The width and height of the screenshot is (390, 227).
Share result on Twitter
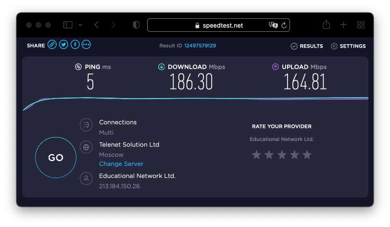[x=63, y=45]
